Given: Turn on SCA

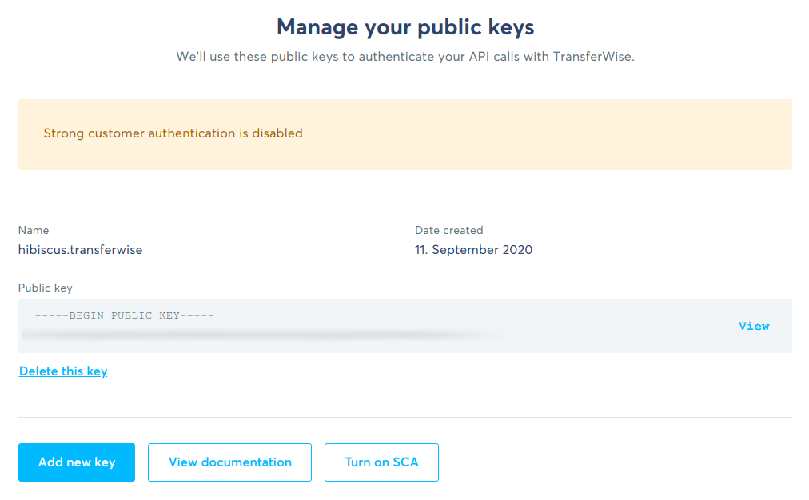Looking at the screenshot, I should tap(381, 462).
